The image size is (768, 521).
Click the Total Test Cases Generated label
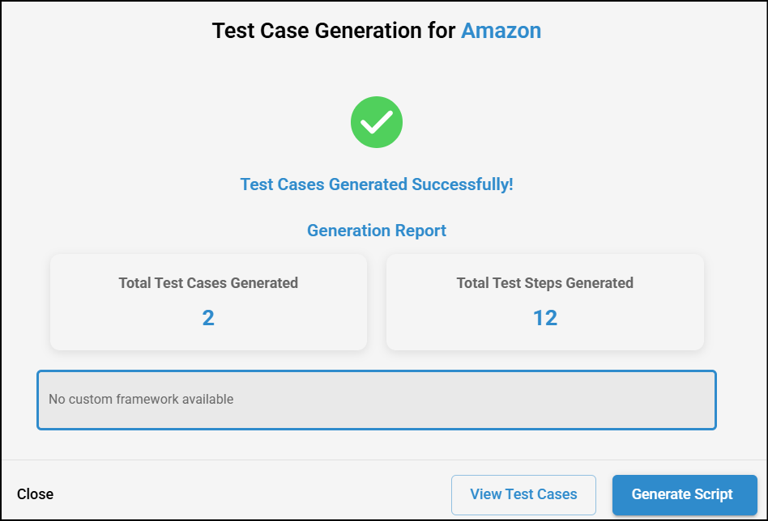point(208,283)
